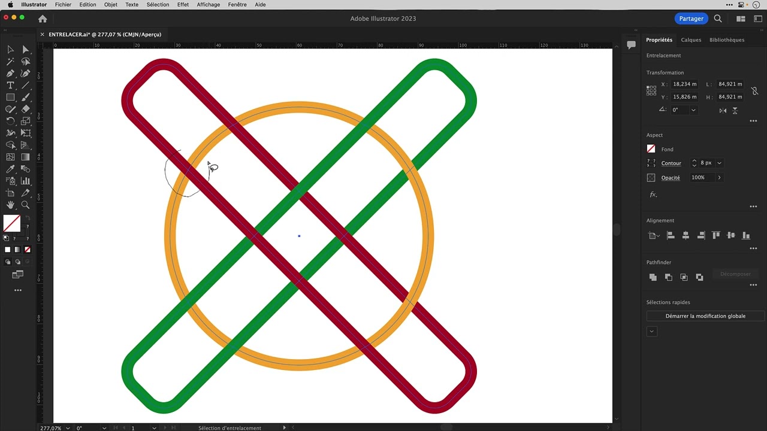
Task: Choose the Lasso tool
Action: (x=25, y=62)
